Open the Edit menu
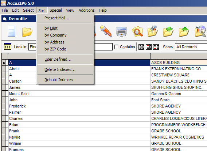 coord(15,10)
